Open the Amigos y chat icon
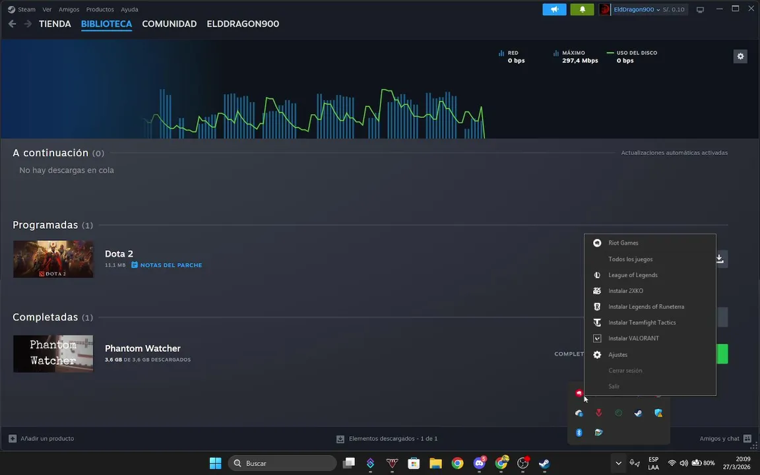Screen dimensions: 760x475 point(747,439)
